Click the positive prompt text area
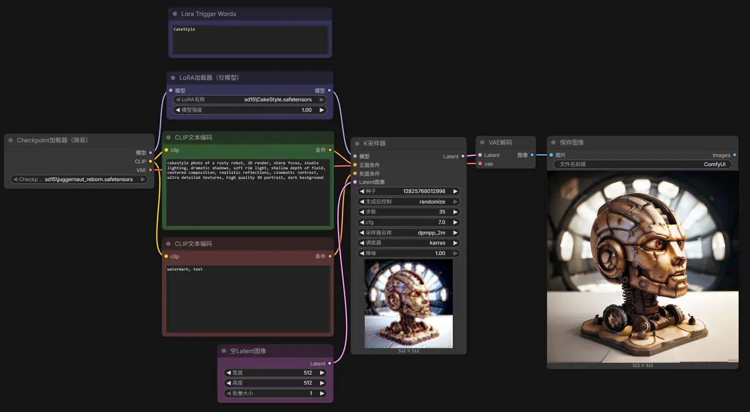This screenshot has height=412, width=750. 248,192
